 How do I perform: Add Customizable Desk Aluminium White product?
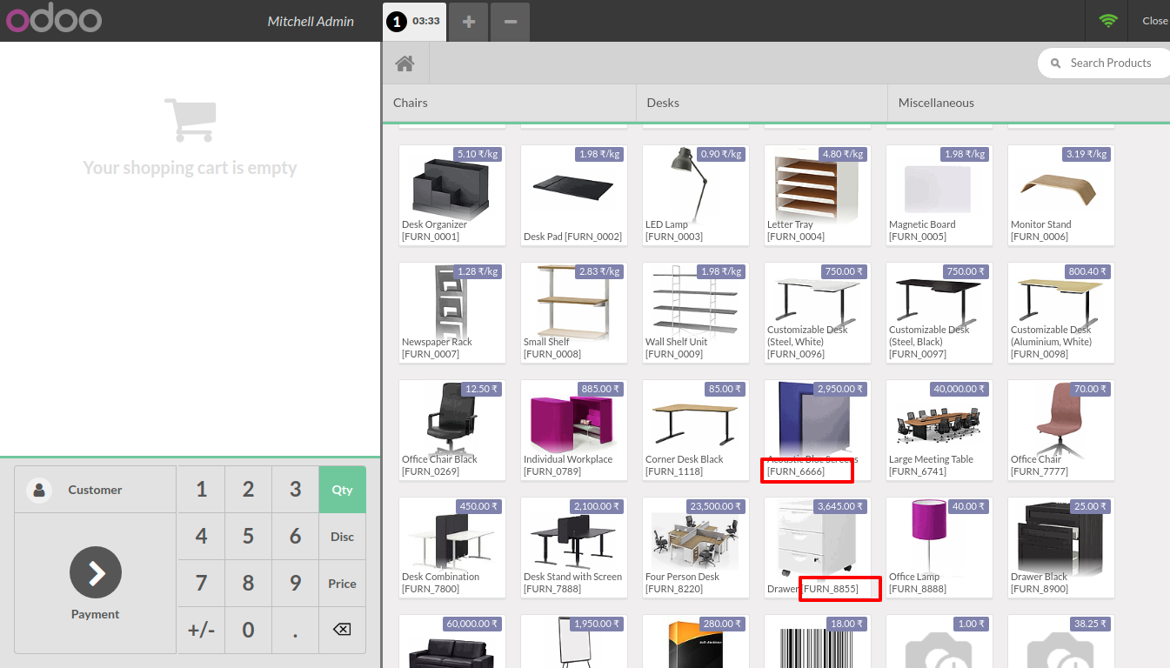point(1061,313)
